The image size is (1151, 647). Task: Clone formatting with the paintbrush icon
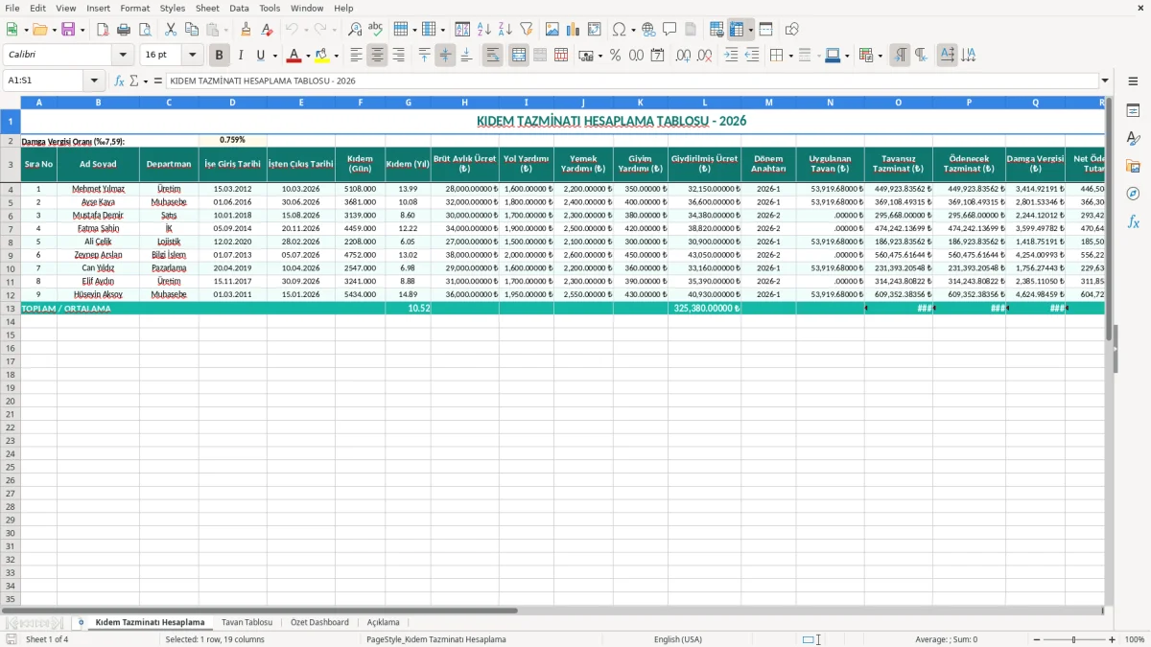pos(246,30)
